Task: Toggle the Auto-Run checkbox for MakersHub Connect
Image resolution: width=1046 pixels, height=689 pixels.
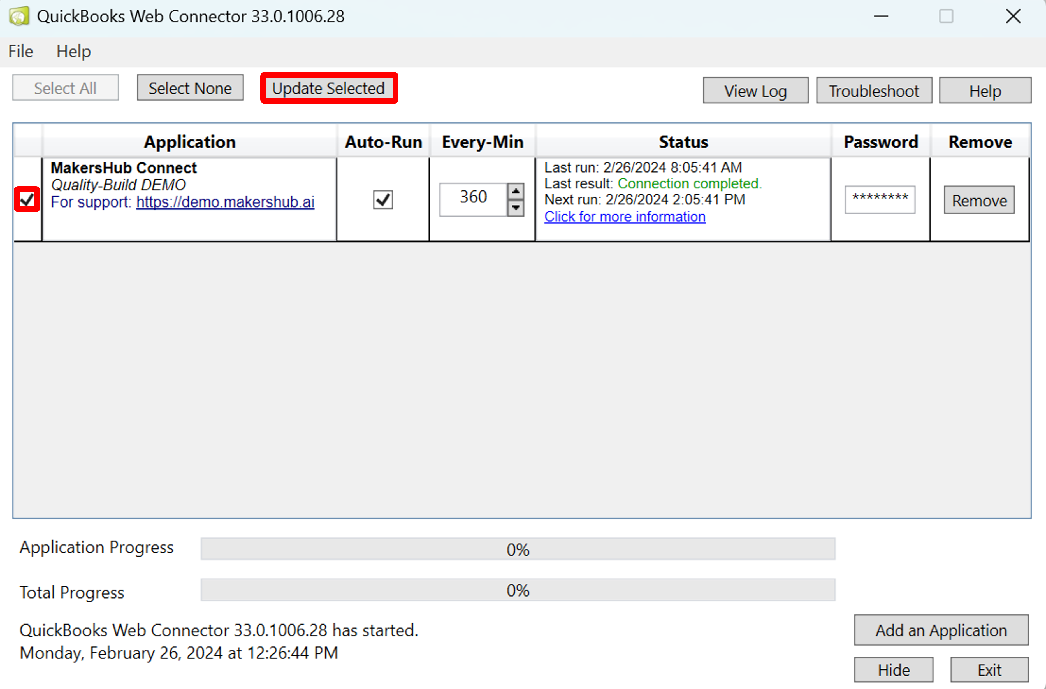Action: [x=383, y=199]
